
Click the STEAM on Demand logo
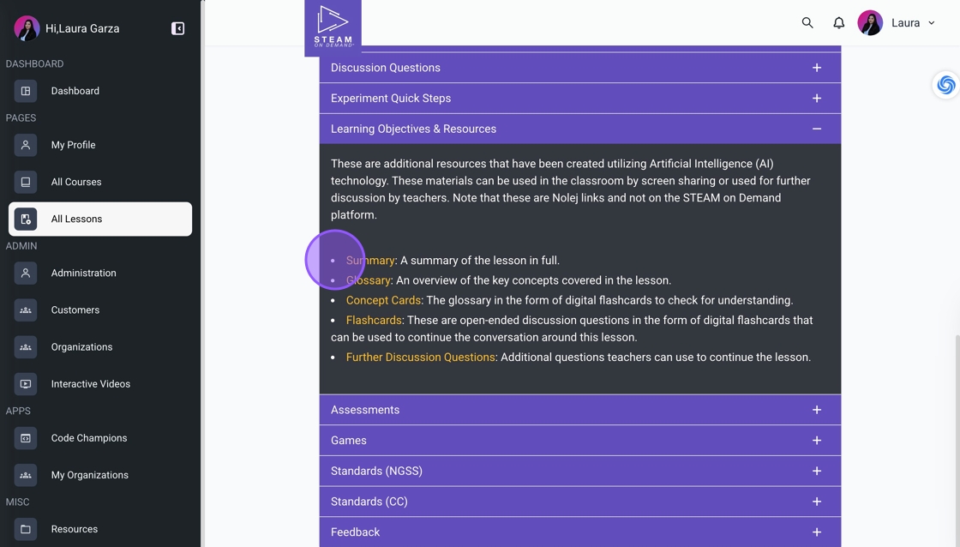pos(333,27)
